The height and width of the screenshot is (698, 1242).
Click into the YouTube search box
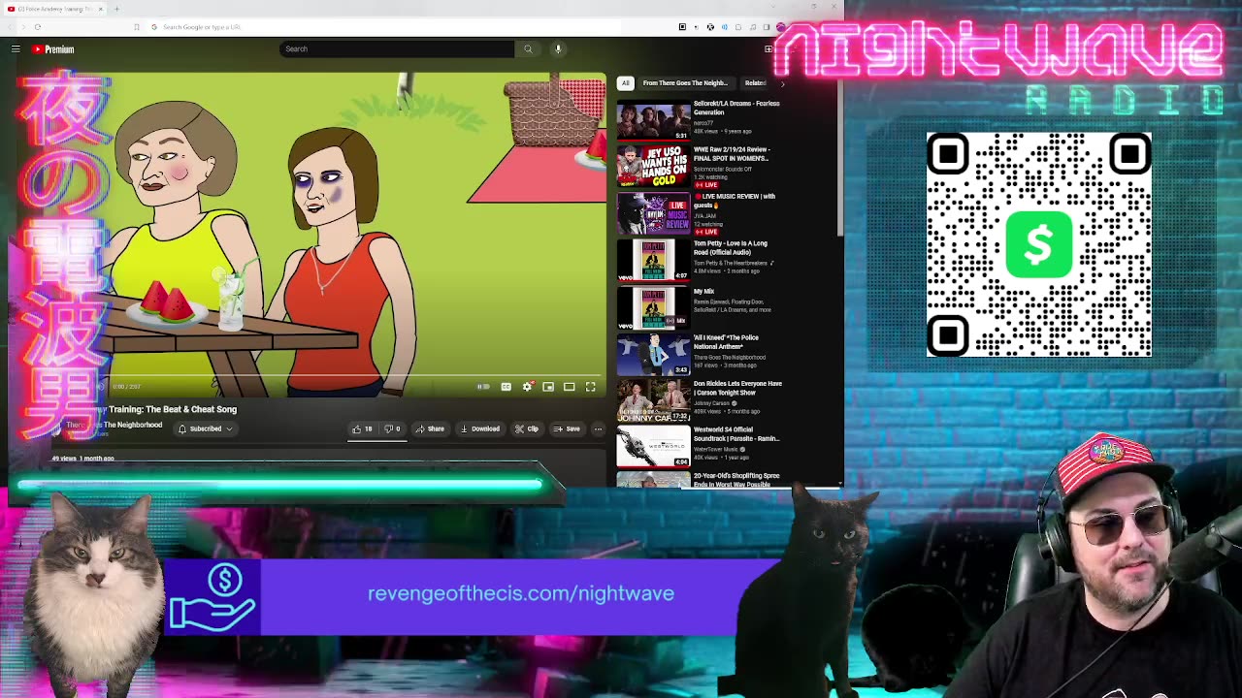(x=397, y=48)
